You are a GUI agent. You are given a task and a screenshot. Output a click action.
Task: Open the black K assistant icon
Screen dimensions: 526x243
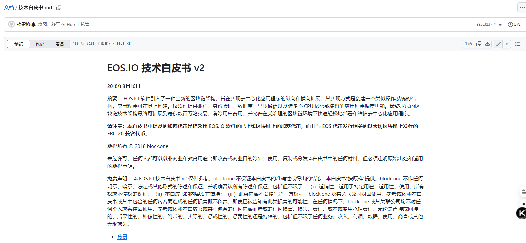[521, 213]
